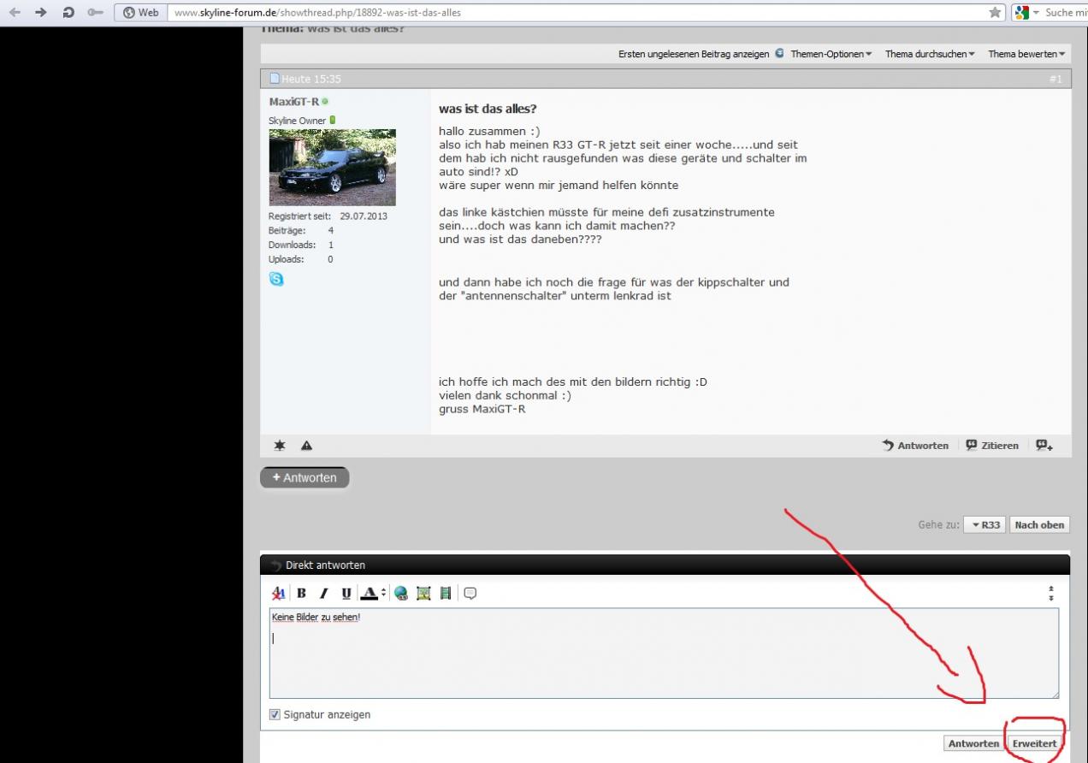
Task: Reload the page using browser refresh button
Action: pos(68,12)
